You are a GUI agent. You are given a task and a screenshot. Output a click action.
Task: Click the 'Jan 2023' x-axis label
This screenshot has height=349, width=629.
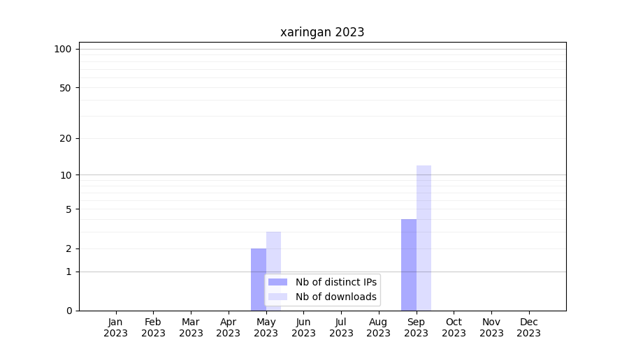tap(116, 327)
